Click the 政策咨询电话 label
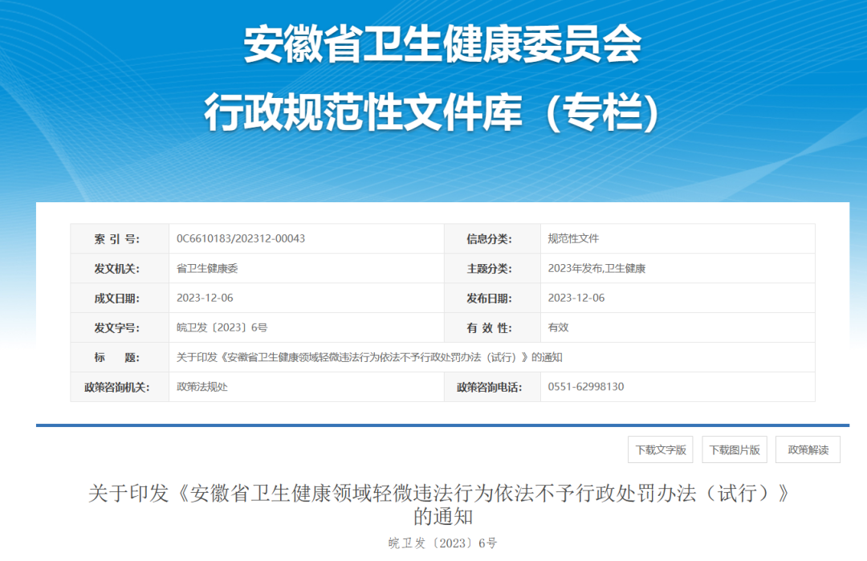The width and height of the screenshot is (867, 561). click(x=490, y=387)
